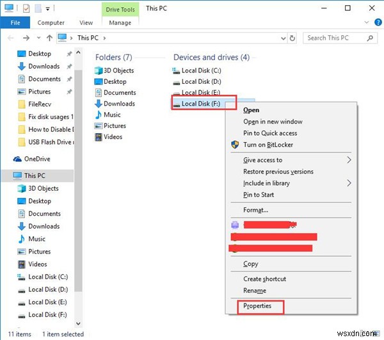Select the 3D Objects folder icon in Folders
The image size is (384, 340).
99,70
